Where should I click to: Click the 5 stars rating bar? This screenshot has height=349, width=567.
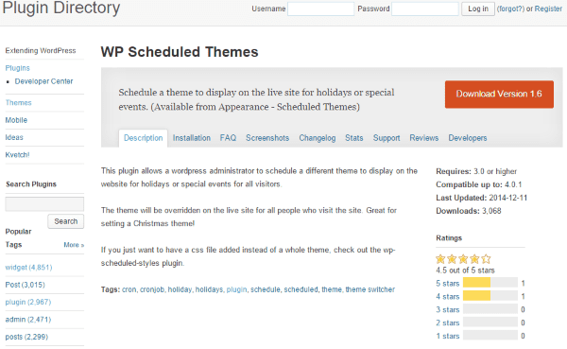pos(490,283)
